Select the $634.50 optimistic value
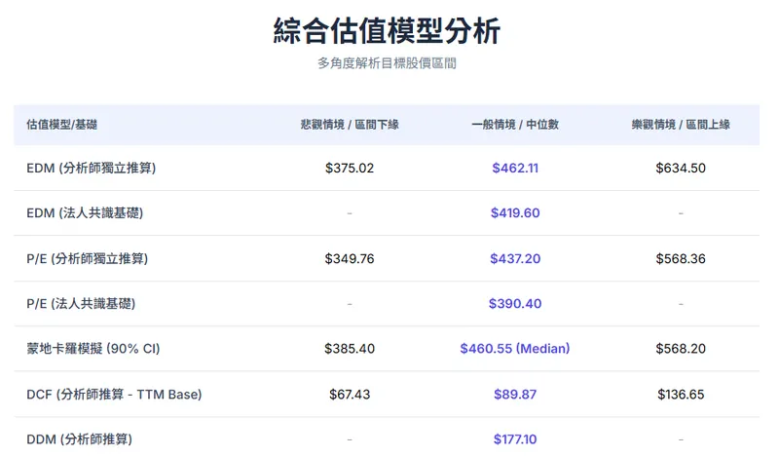 click(x=681, y=168)
